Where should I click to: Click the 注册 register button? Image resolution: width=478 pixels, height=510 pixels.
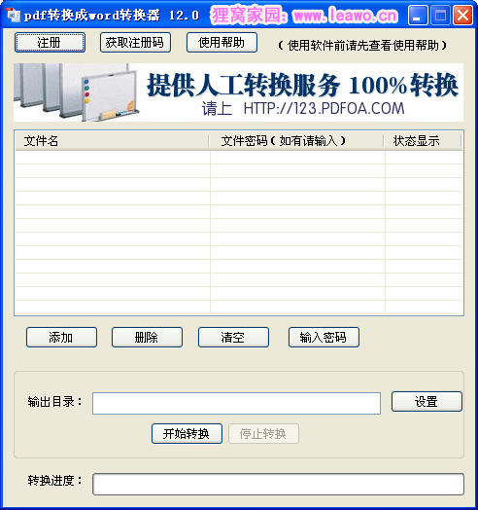coord(50,42)
